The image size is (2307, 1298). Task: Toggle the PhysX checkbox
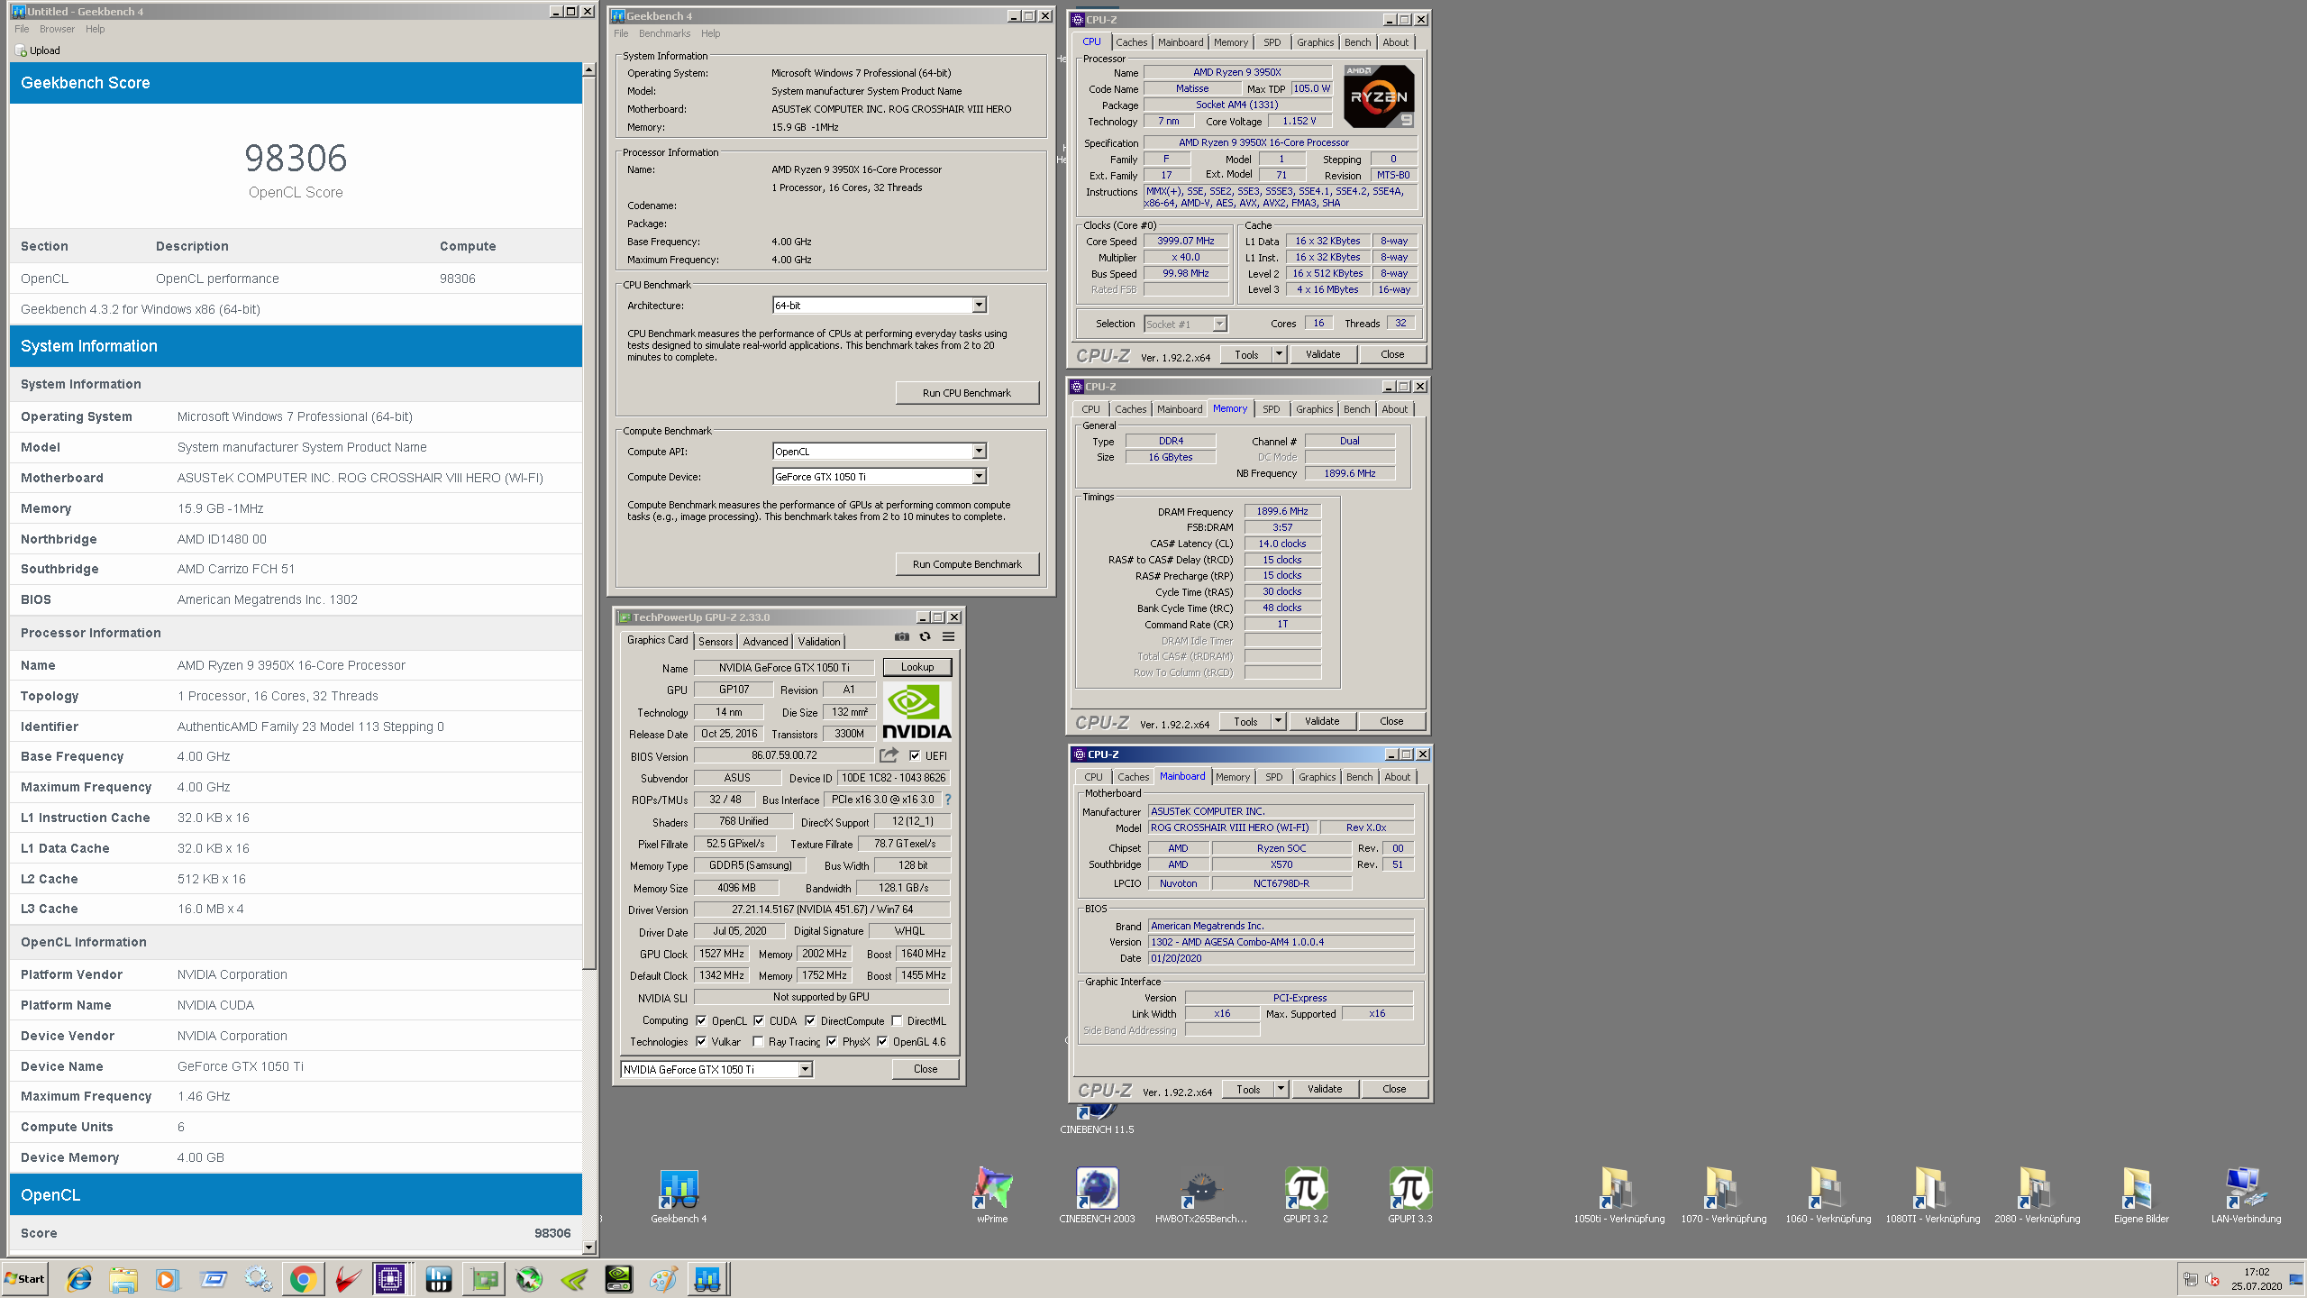[832, 1041]
